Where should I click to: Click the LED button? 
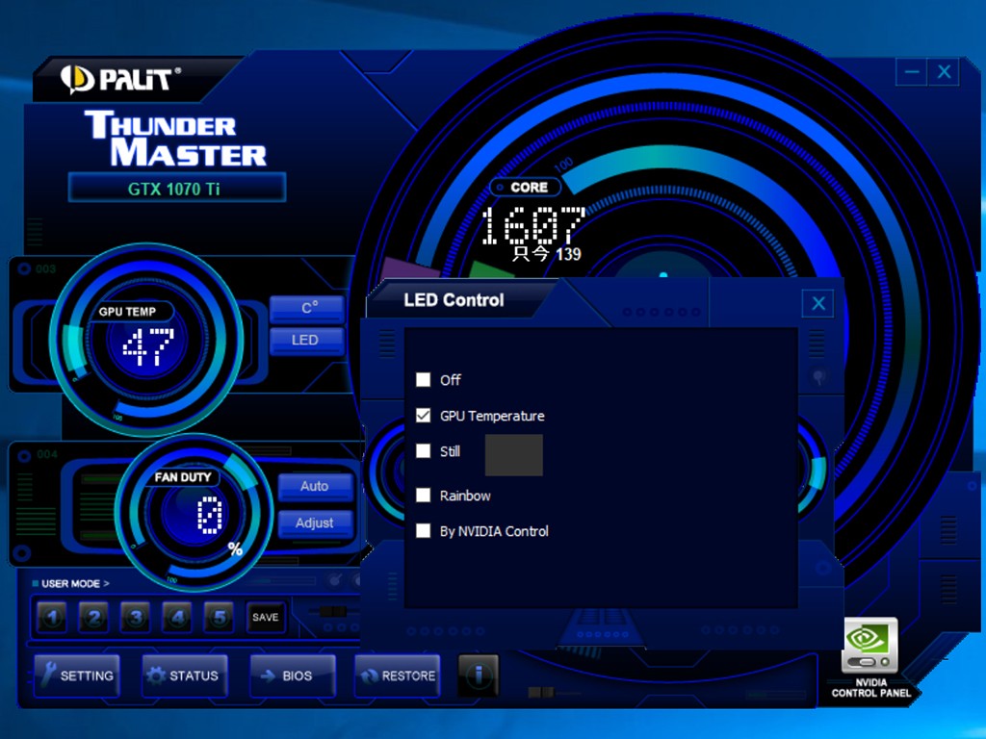(x=307, y=341)
